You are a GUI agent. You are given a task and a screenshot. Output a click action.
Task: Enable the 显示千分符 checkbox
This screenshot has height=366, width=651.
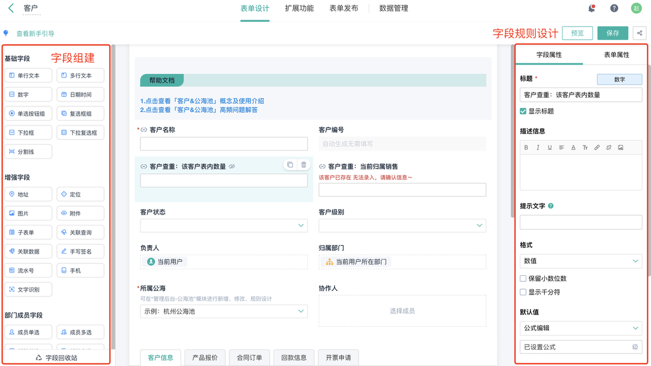click(x=523, y=292)
